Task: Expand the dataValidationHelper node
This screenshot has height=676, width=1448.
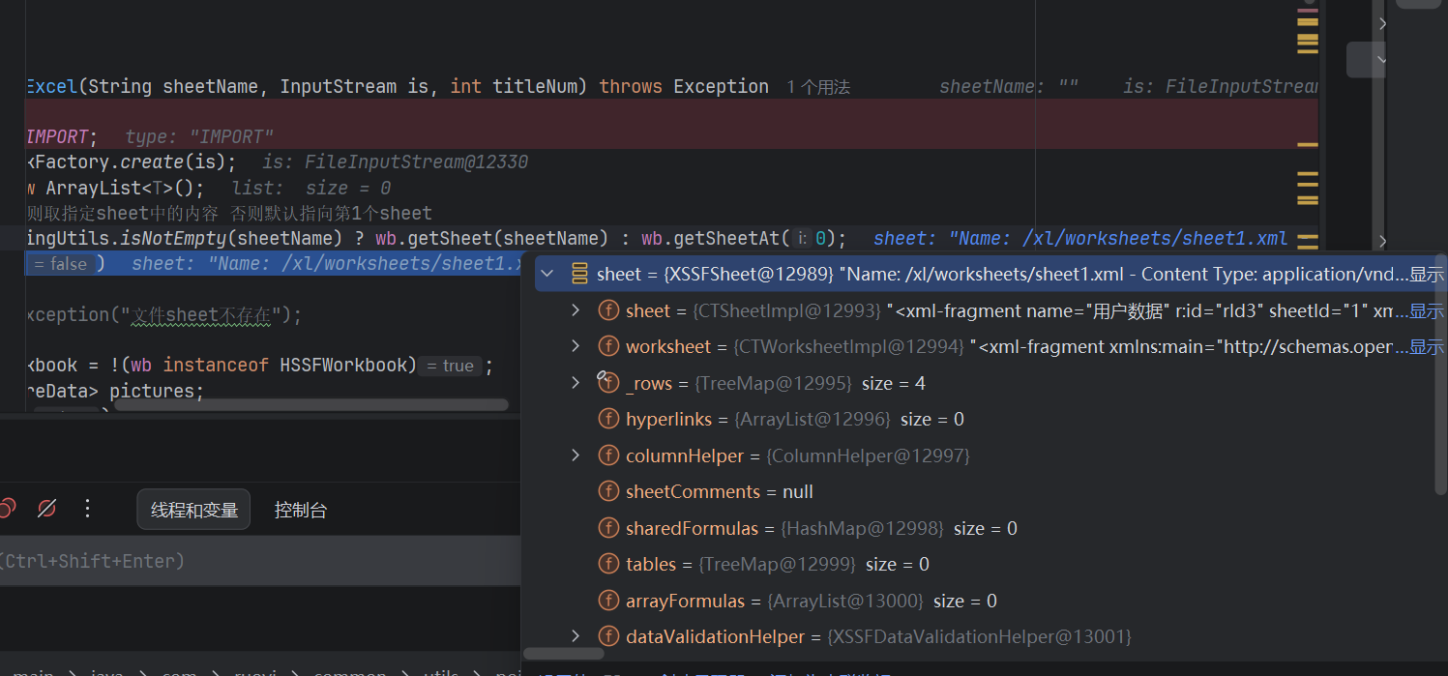Action: tap(576, 636)
